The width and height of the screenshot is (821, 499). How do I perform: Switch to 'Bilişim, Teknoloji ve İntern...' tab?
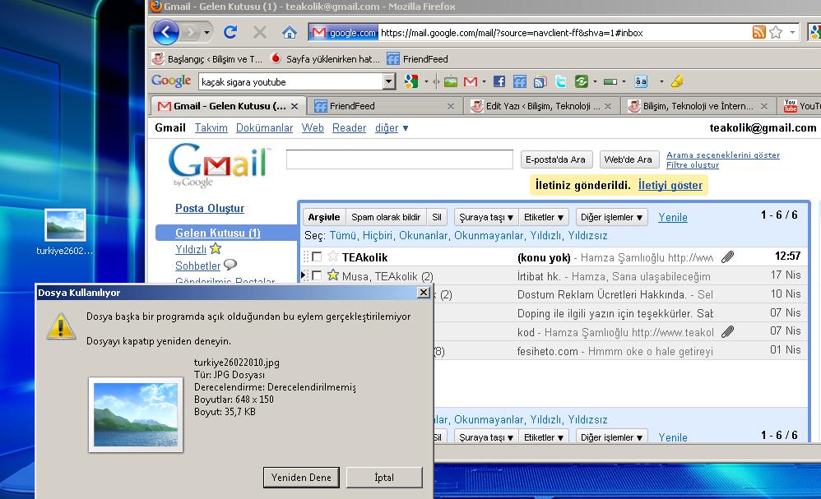pyautogui.click(x=698, y=106)
